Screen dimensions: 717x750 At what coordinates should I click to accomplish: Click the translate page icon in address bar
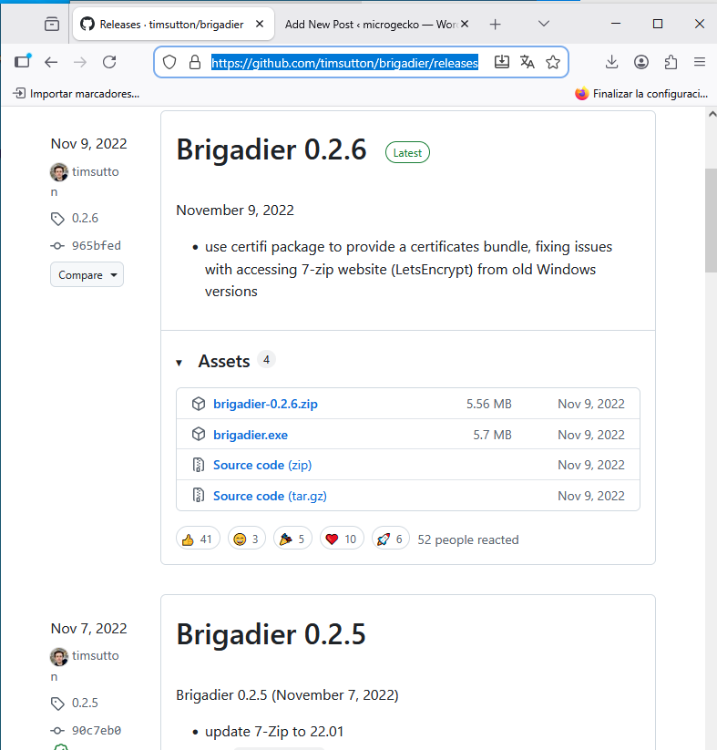[528, 62]
